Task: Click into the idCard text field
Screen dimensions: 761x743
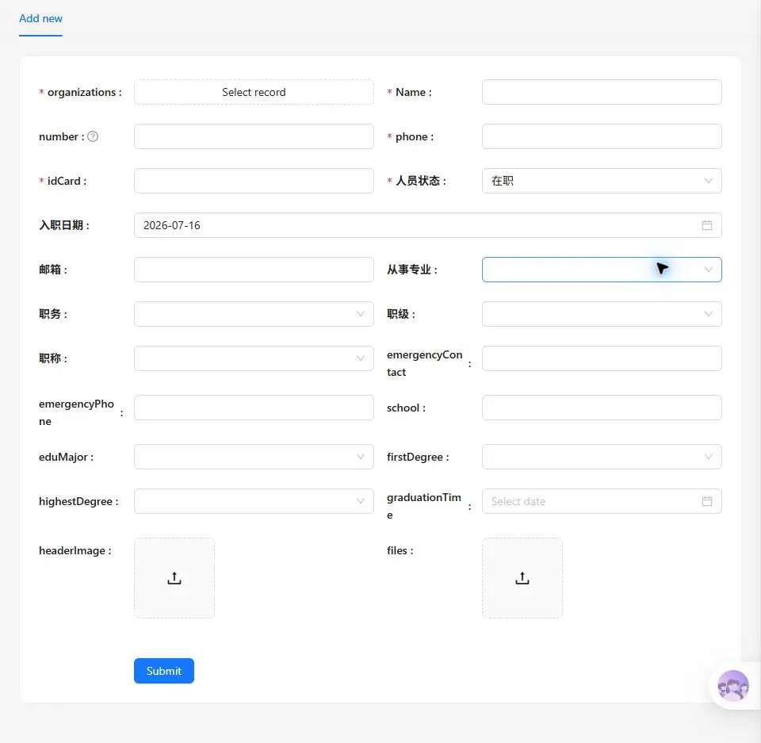Action: pyautogui.click(x=254, y=181)
